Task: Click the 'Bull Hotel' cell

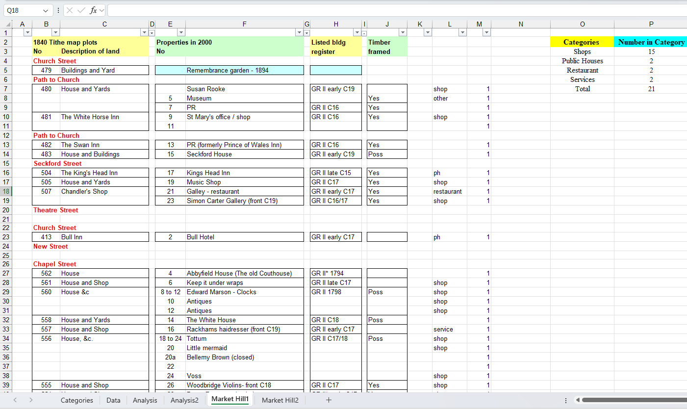Action: point(244,237)
